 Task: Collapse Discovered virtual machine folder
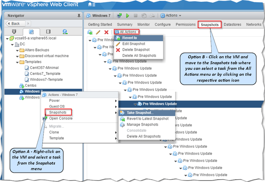[x=17, y=56]
